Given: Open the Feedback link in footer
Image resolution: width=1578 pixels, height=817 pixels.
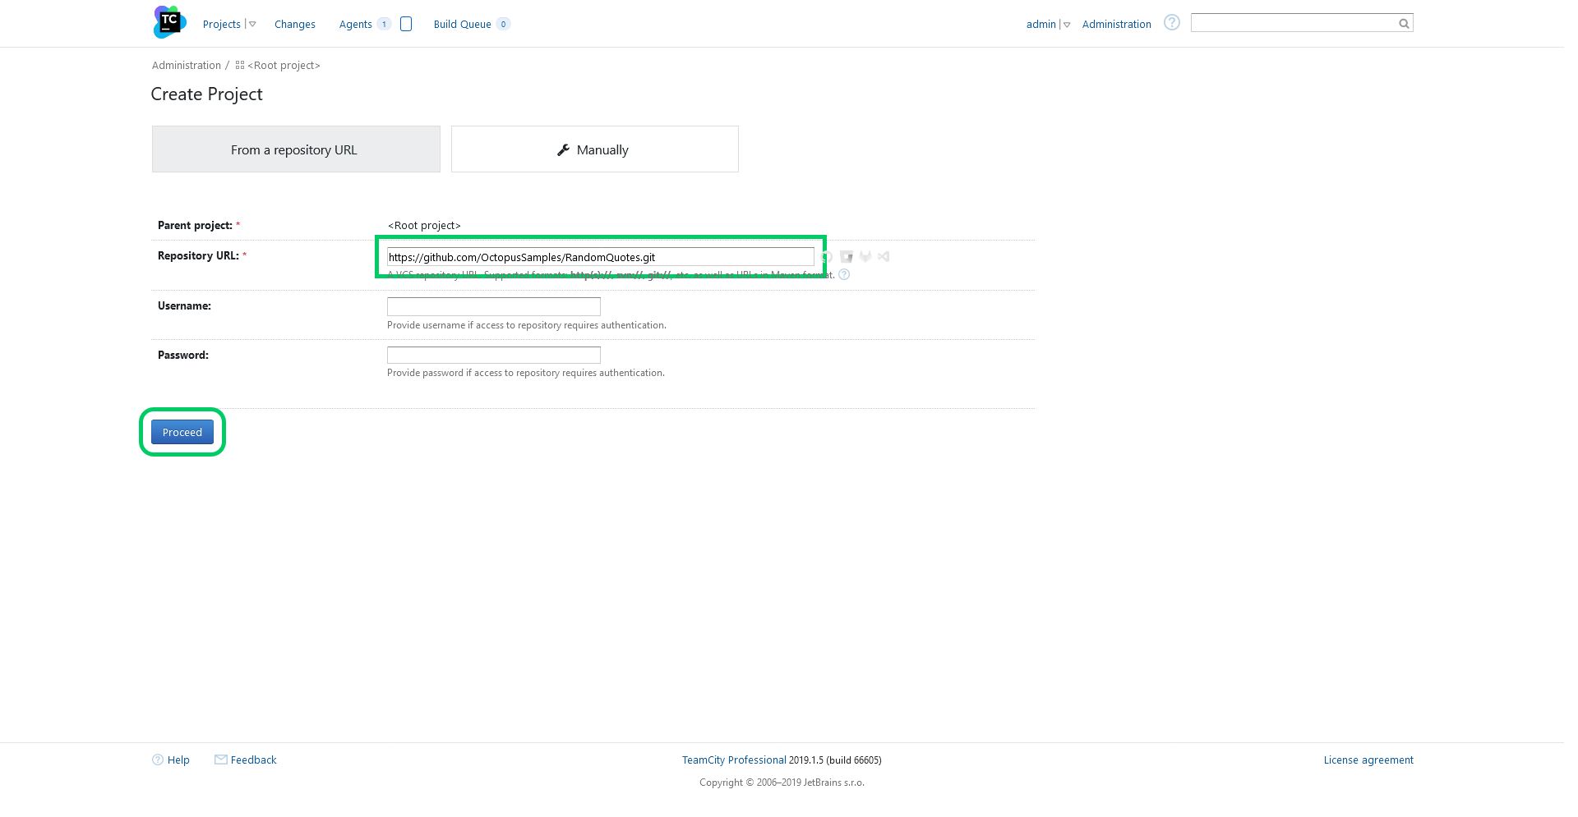Looking at the screenshot, I should pyautogui.click(x=253, y=760).
